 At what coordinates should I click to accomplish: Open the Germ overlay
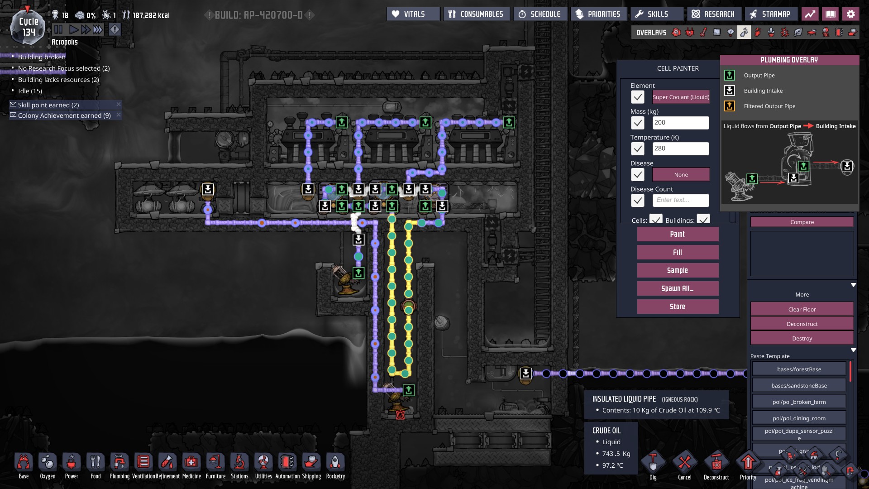785,32
